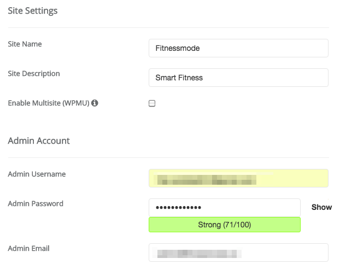Enable the Multisite (WPMU) checkbox
Viewport: 340px width, 270px height.
click(152, 103)
